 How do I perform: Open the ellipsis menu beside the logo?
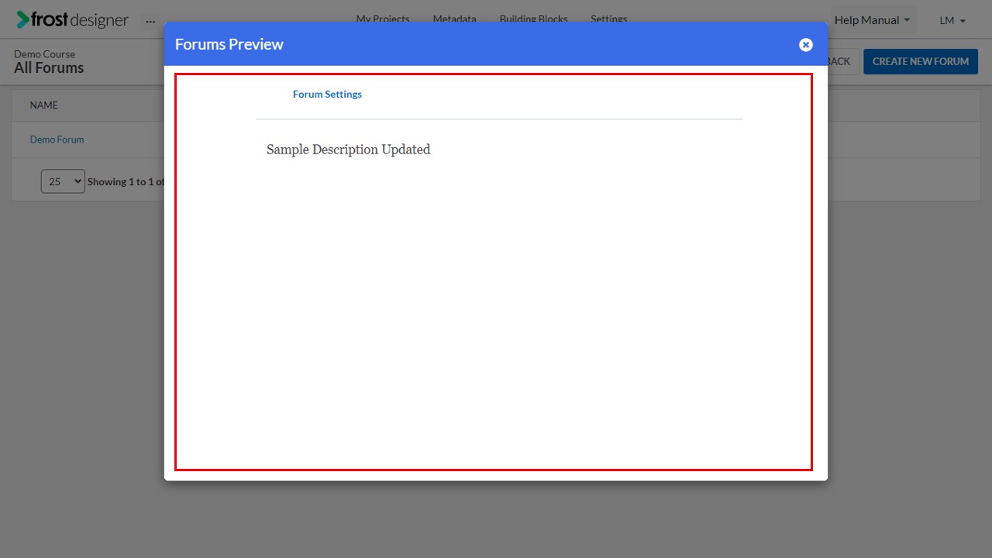pos(150,21)
